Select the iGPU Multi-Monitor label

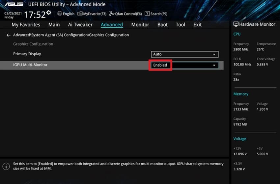pyautogui.click(x=30, y=65)
